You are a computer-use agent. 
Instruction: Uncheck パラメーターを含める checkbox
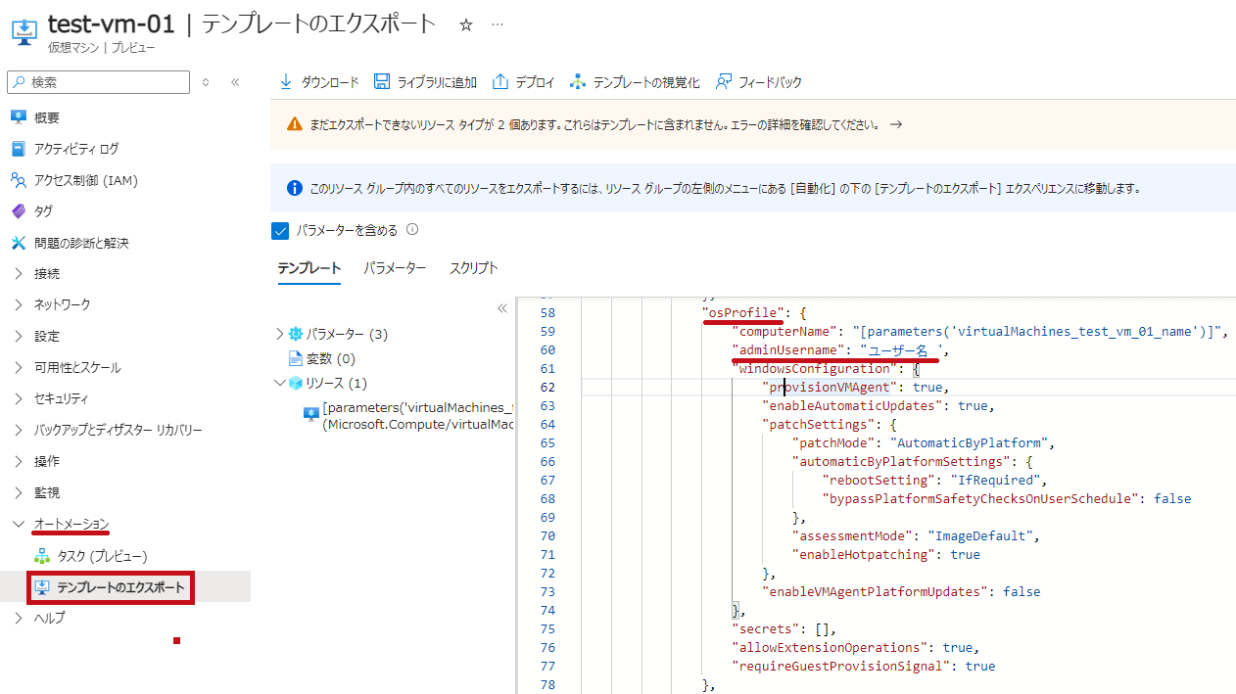pyautogui.click(x=280, y=231)
